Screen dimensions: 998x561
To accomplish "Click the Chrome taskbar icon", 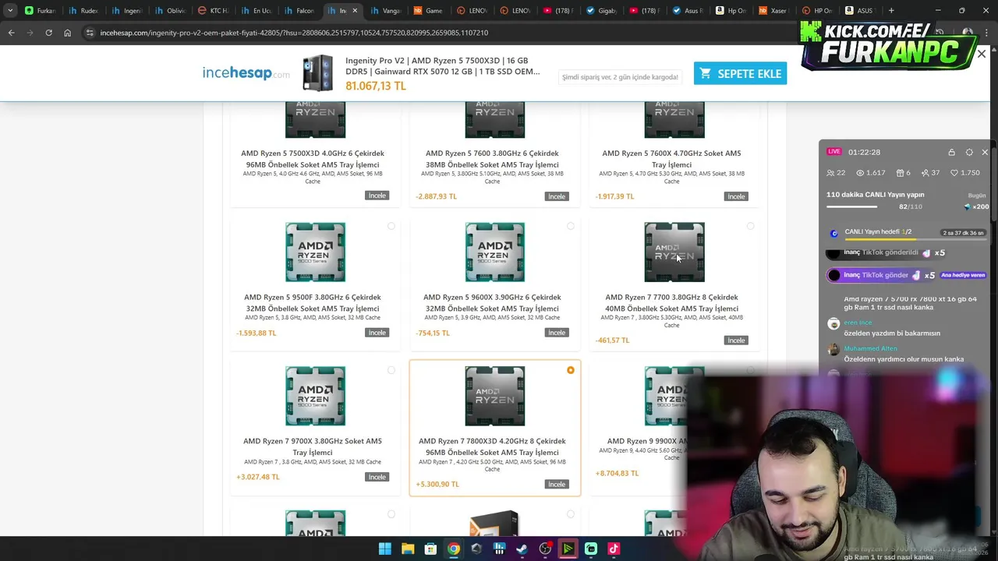I will coord(453,549).
